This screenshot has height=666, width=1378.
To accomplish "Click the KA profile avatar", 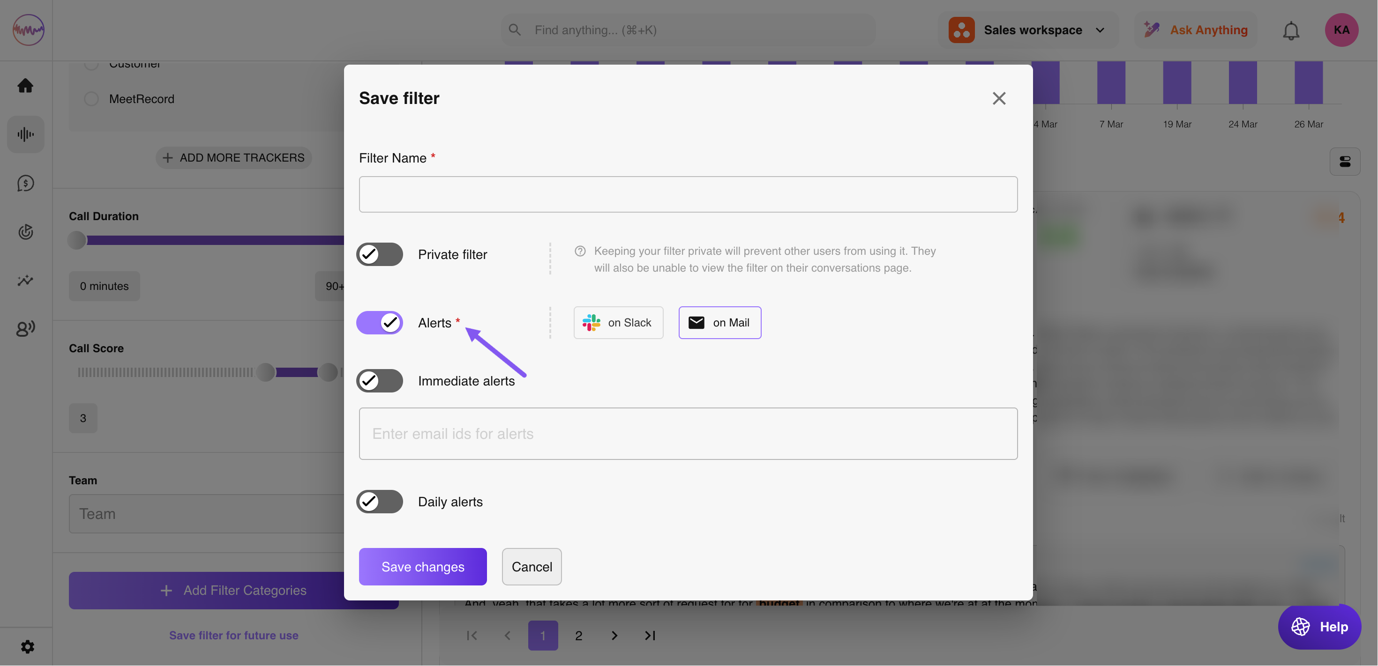I will coord(1341,30).
